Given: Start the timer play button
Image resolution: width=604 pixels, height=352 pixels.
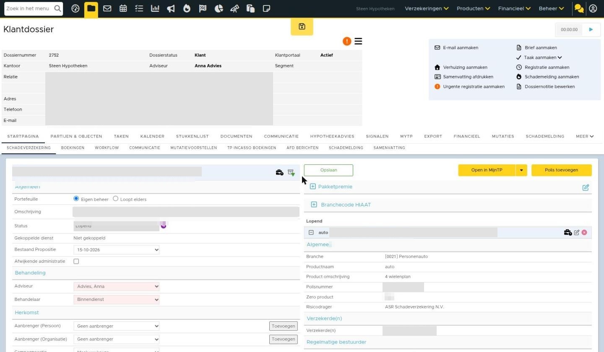Looking at the screenshot, I should 591,29.
